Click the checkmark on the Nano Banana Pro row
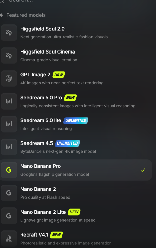 143,170
